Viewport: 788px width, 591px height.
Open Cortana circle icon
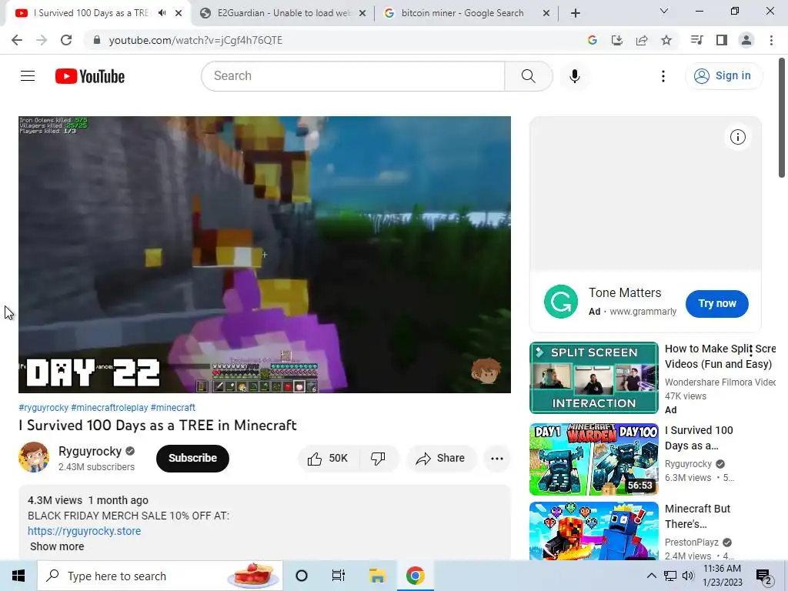[302, 576]
